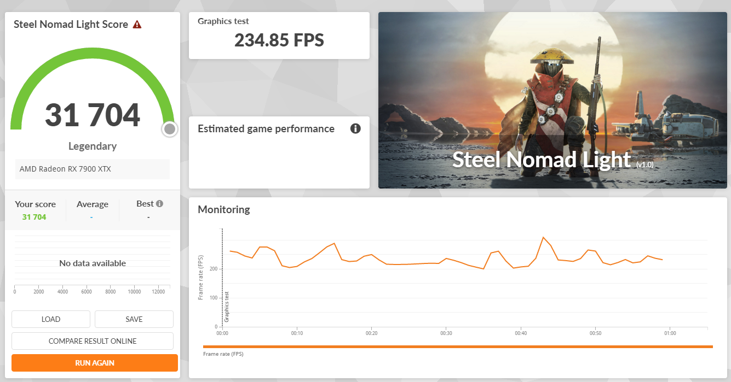The height and width of the screenshot is (382, 731).
Task: Click the LOAD button
Action: coord(50,319)
